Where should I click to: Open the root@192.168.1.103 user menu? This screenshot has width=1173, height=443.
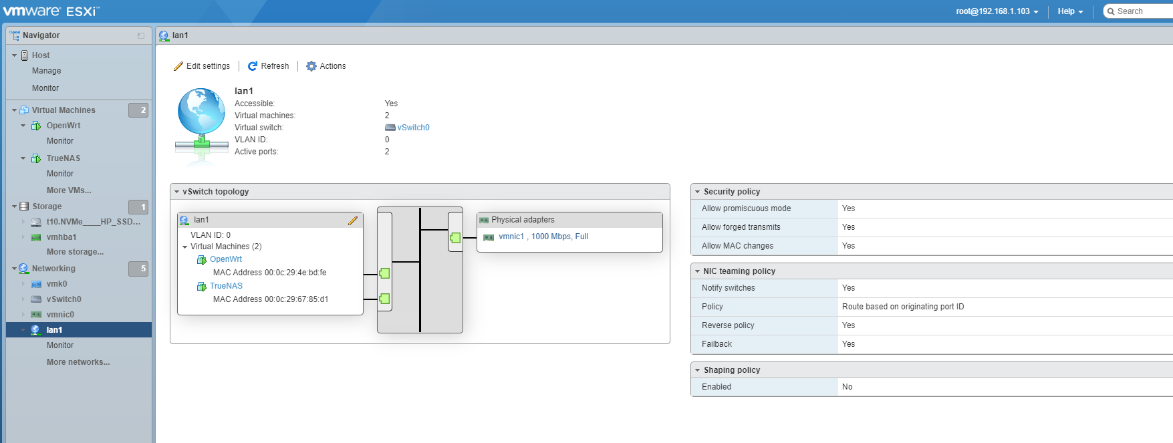[x=997, y=11]
